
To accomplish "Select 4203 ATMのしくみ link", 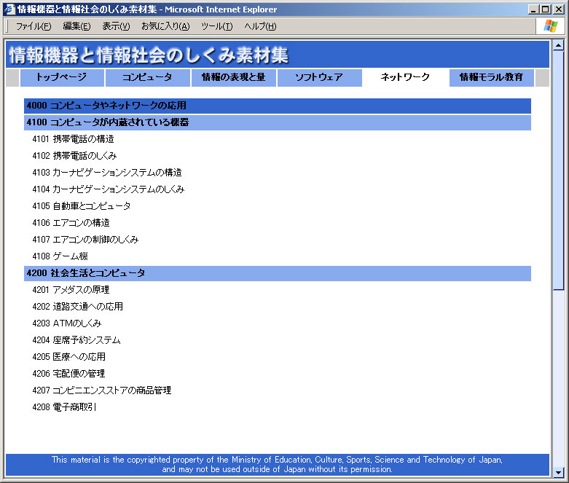I will pyautogui.click(x=67, y=323).
